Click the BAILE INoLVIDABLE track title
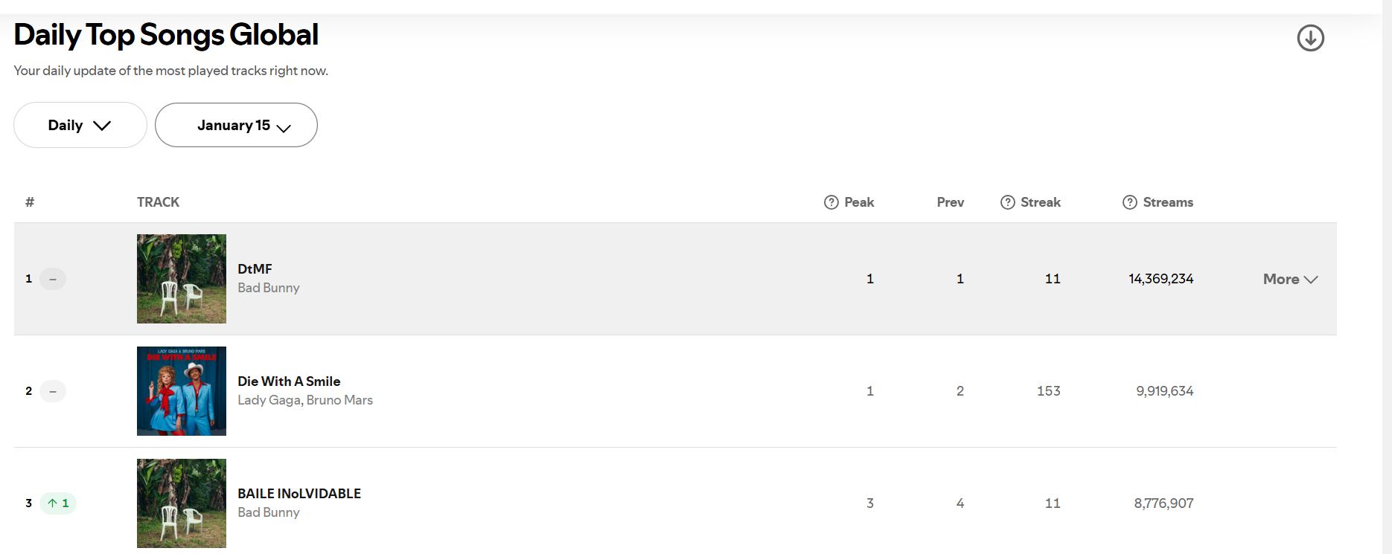This screenshot has height=554, width=1392. (299, 494)
